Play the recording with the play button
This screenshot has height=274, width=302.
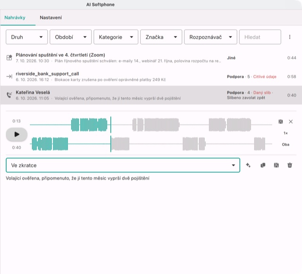(17, 134)
